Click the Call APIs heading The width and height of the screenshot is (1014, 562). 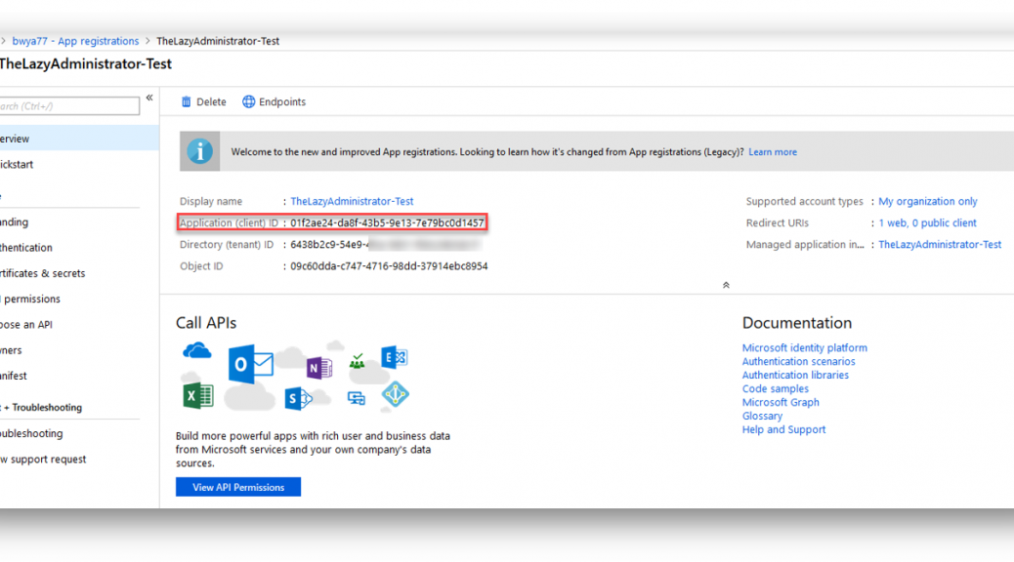pos(206,323)
